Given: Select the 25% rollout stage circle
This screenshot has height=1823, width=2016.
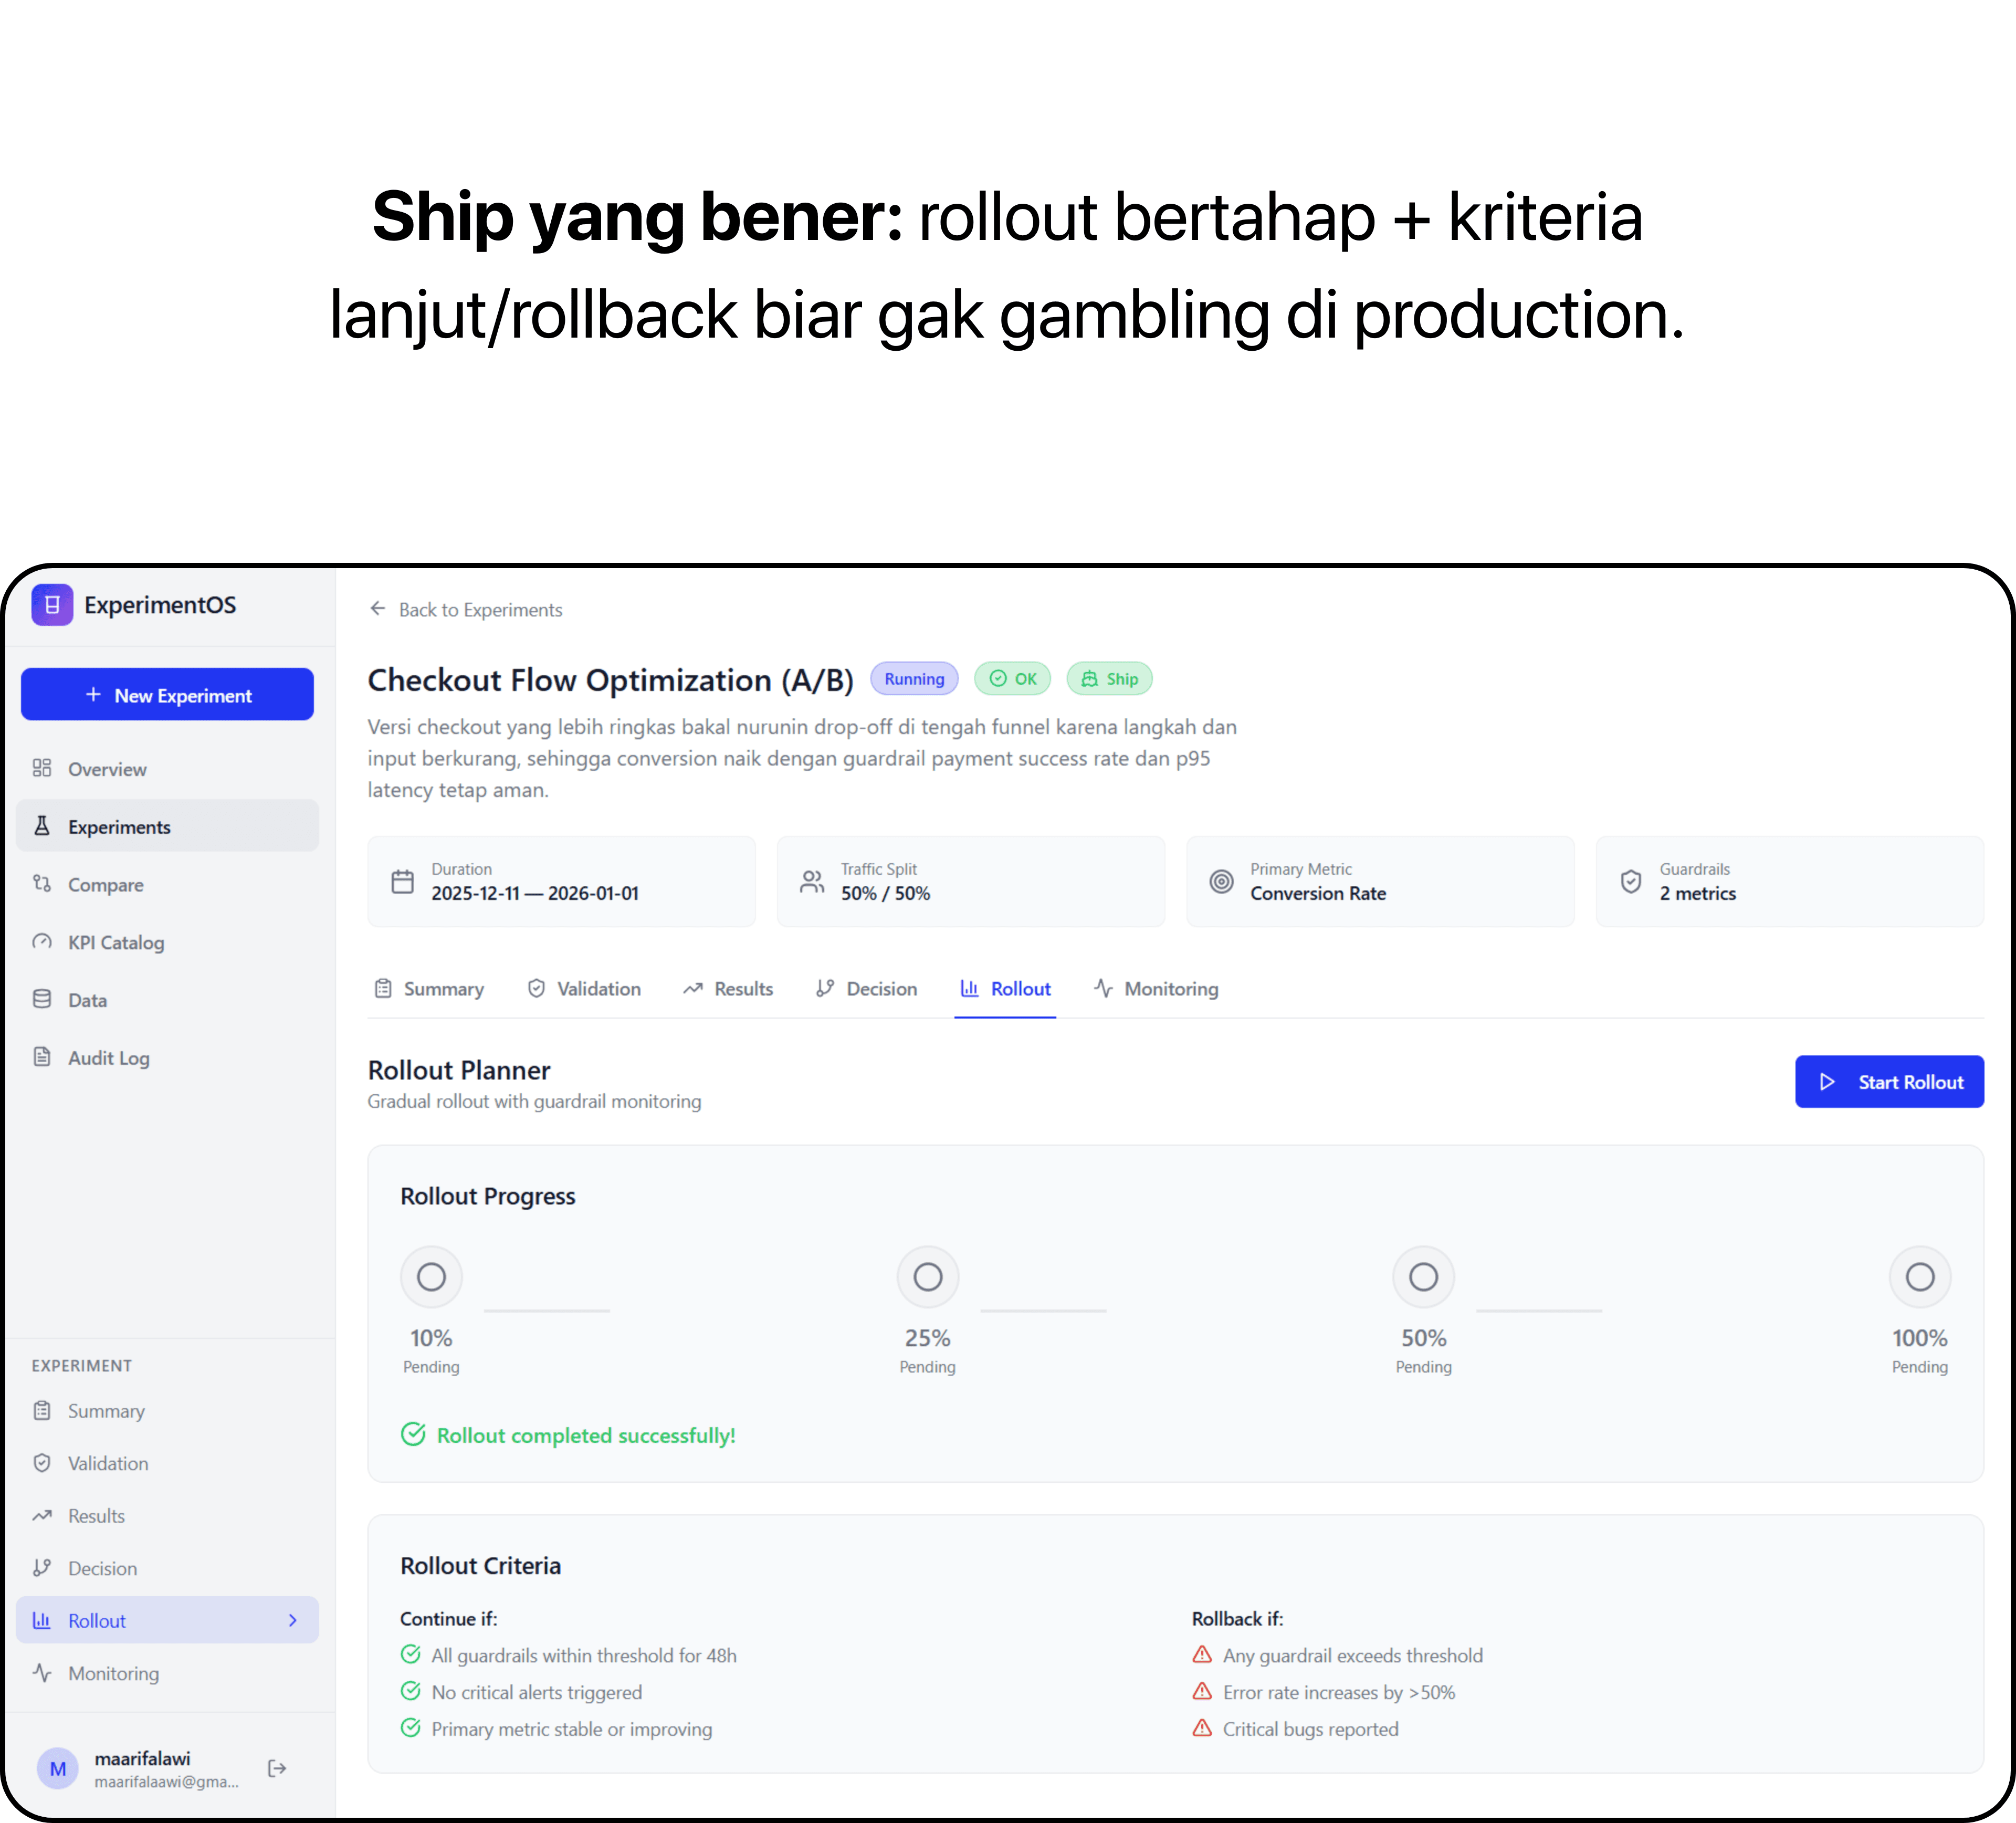Looking at the screenshot, I should pos(927,1277).
